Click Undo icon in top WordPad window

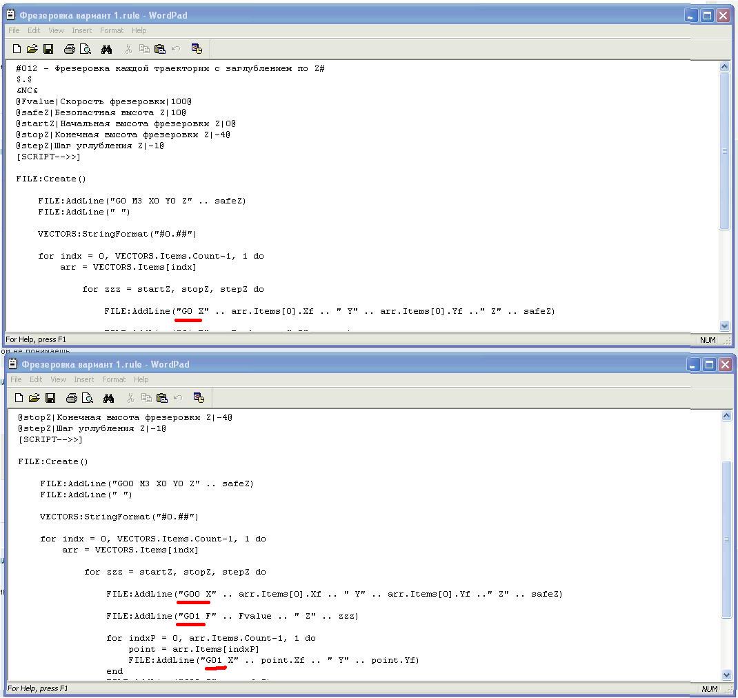pos(176,49)
